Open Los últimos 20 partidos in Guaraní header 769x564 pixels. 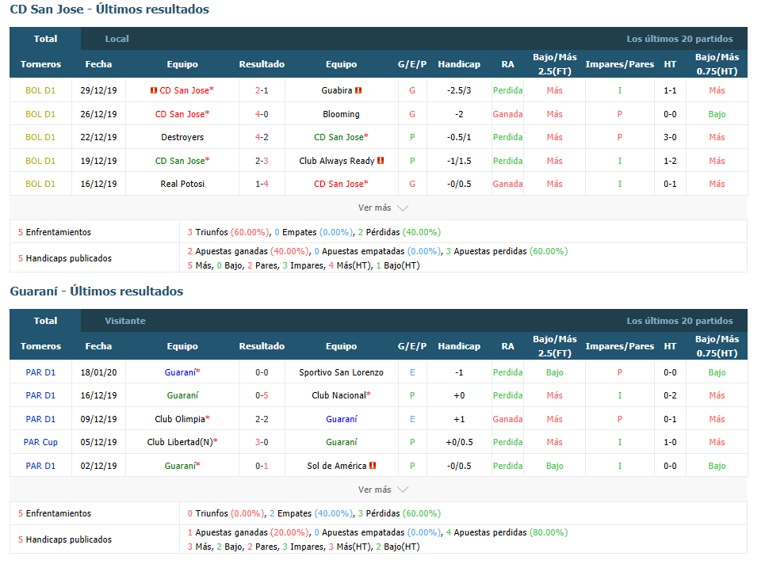[679, 321]
